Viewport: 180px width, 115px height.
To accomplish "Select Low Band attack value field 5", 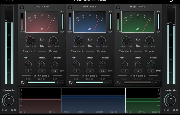I will point(42,71).
